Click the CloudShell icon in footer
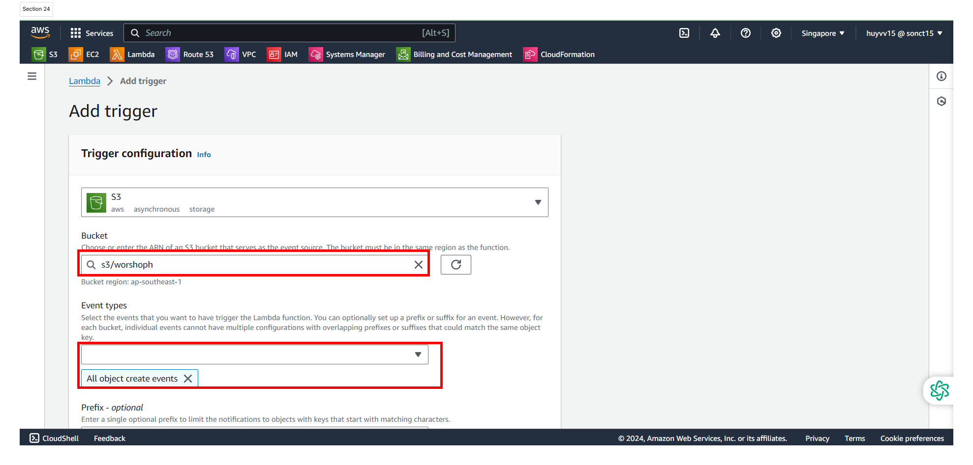973x465 pixels. tap(34, 438)
